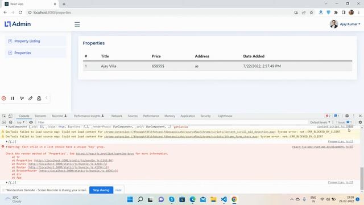The height and width of the screenshot is (205, 364).
Task: Open the reactjs.org warning-keys link
Action: [105, 154]
